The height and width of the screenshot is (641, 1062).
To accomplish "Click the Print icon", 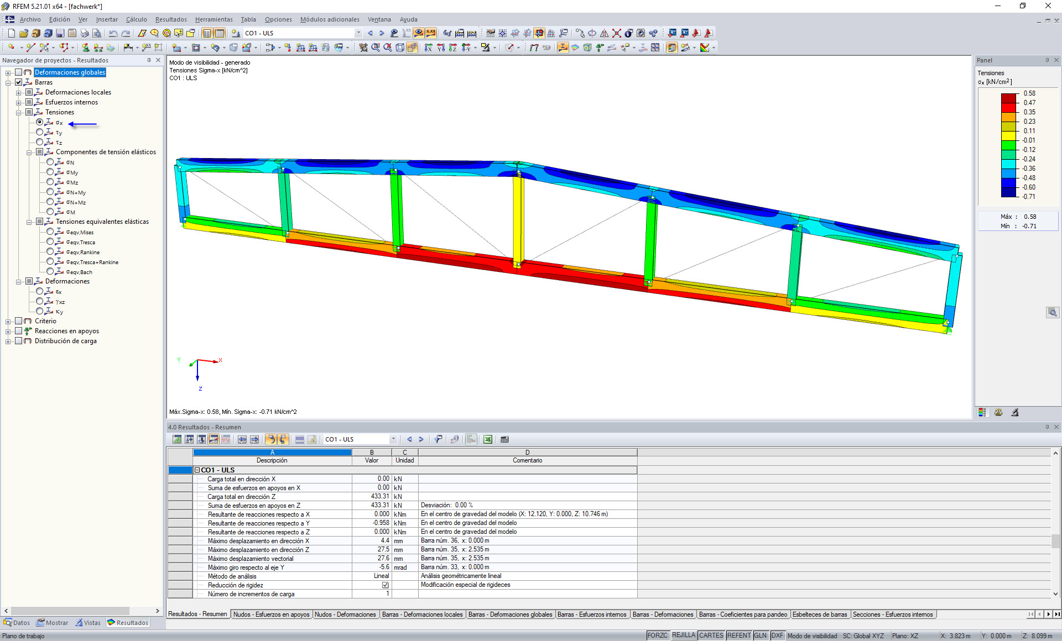I will point(84,33).
